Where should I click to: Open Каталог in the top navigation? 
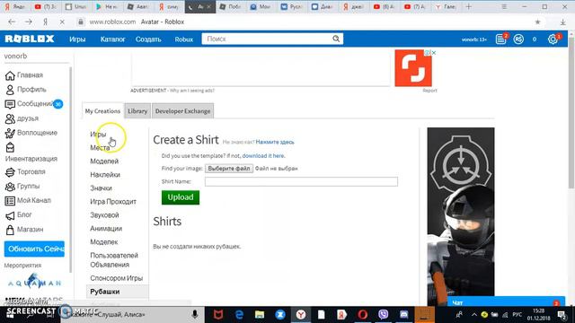112,39
